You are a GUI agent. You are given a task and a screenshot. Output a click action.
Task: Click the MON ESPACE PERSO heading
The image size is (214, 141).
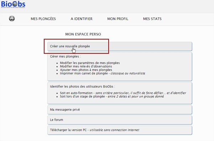[x=83, y=34]
